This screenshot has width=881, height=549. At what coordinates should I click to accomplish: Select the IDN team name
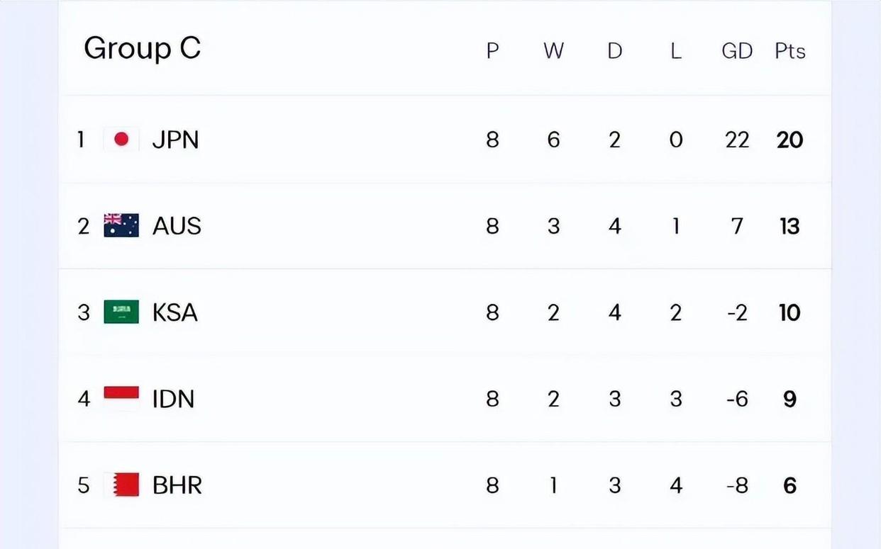pos(173,399)
